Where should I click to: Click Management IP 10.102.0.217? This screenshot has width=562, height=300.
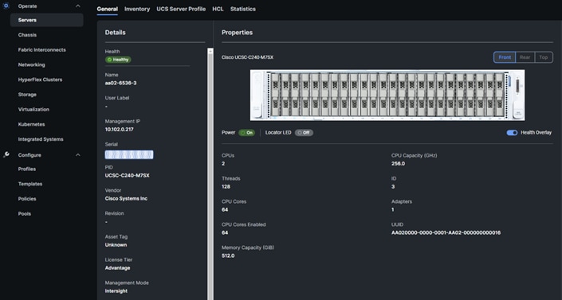[119, 130]
